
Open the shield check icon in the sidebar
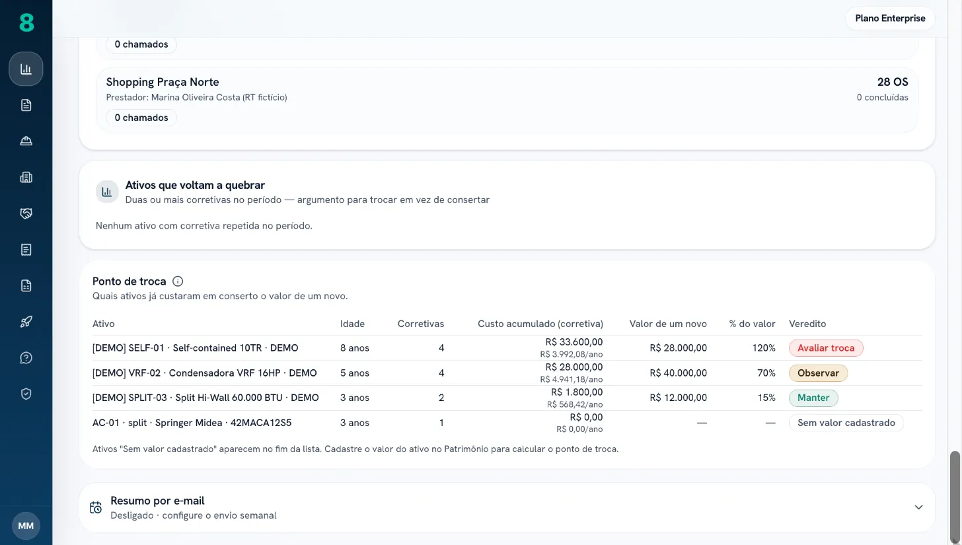[x=26, y=394]
